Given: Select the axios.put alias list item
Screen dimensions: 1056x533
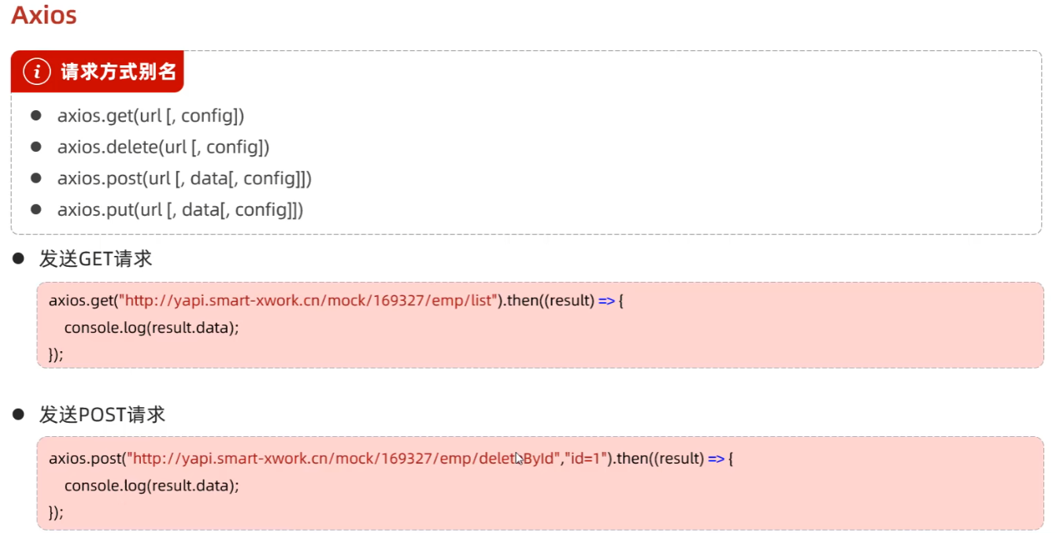Looking at the screenshot, I should click(x=180, y=210).
